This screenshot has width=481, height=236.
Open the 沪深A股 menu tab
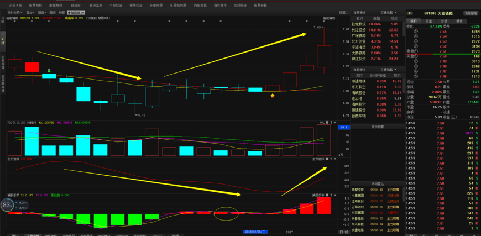click(15, 5)
